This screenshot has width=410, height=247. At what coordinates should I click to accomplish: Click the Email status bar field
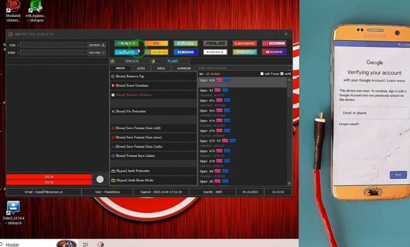[x=44, y=192]
